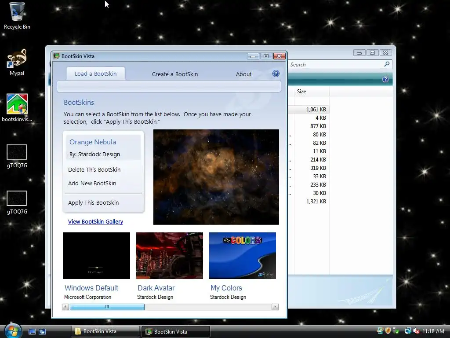Click Apply This BootSkin
This screenshot has width=450, height=338.
pos(93,202)
